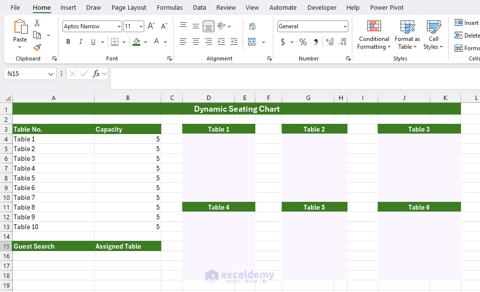The width and height of the screenshot is (480, 292).
Task: Click the Middle Align icon
Action: point(196,26)
